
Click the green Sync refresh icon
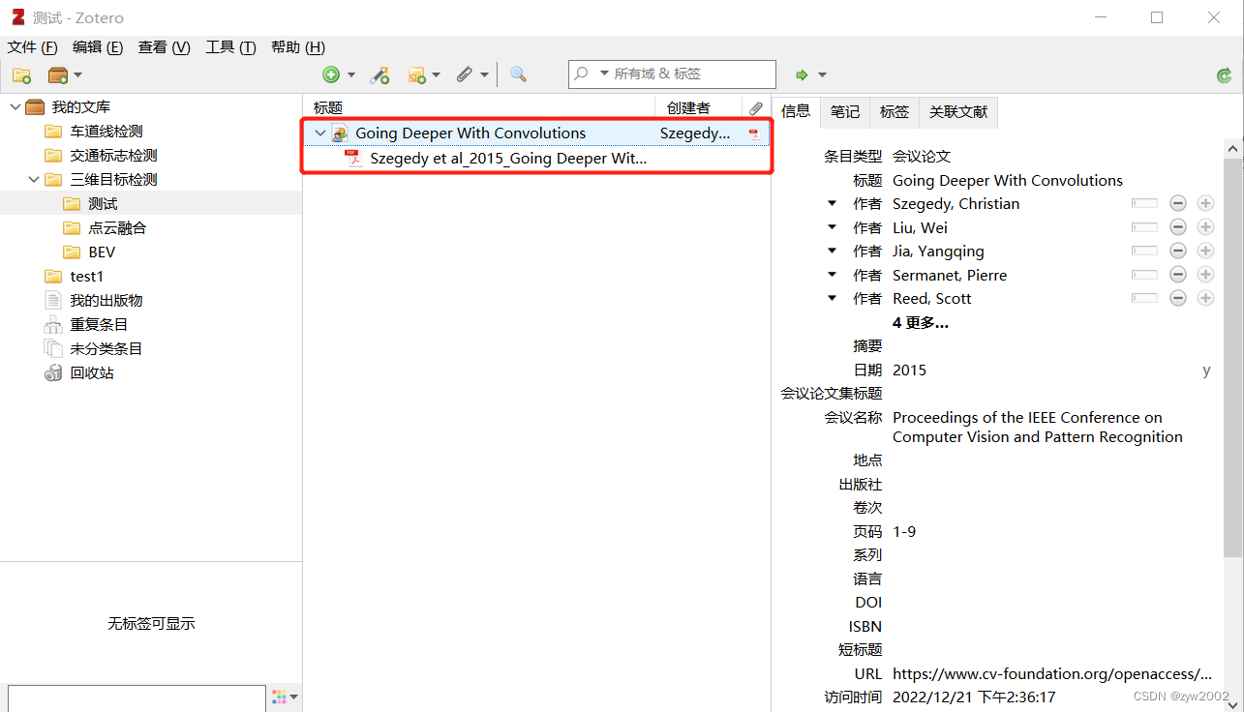click(x=1224, y=75)
